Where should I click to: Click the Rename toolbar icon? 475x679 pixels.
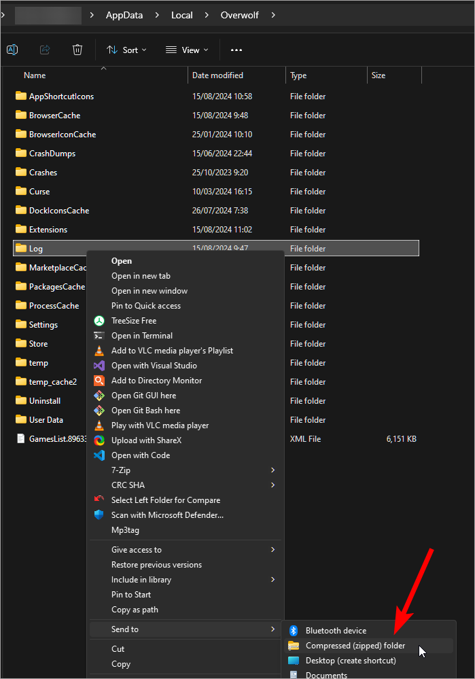12,50
